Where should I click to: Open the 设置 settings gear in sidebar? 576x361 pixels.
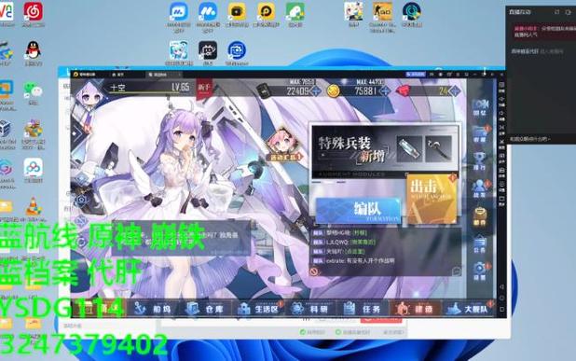(480, 272)
